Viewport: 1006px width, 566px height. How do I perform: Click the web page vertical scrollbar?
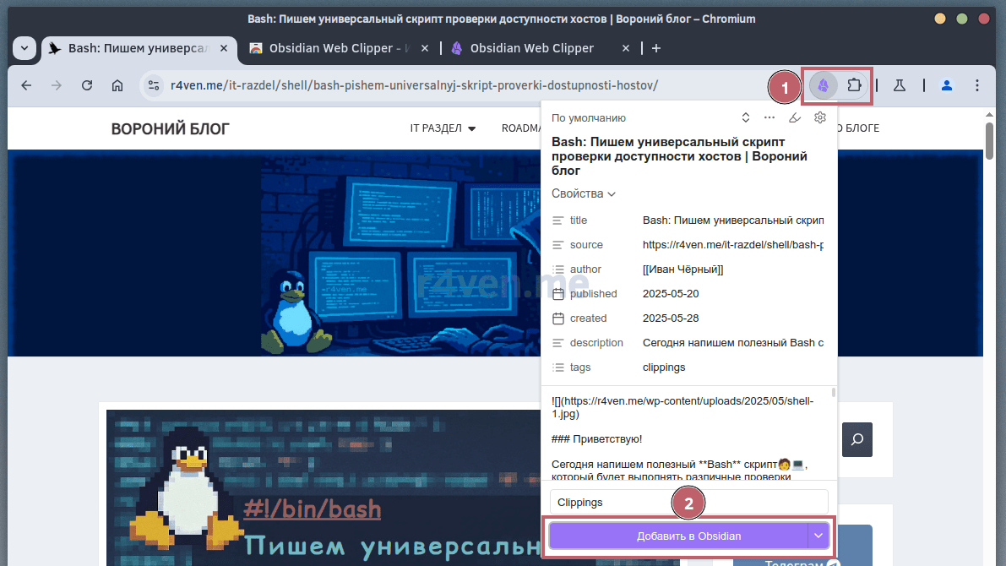click(x=989, y=140)
